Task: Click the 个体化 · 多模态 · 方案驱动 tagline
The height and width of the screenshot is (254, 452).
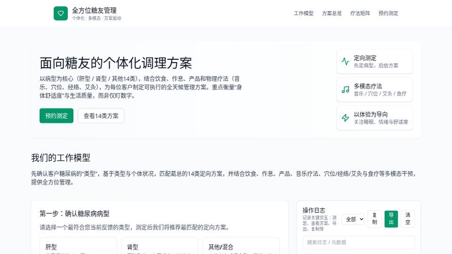Action: click(97, 18)
